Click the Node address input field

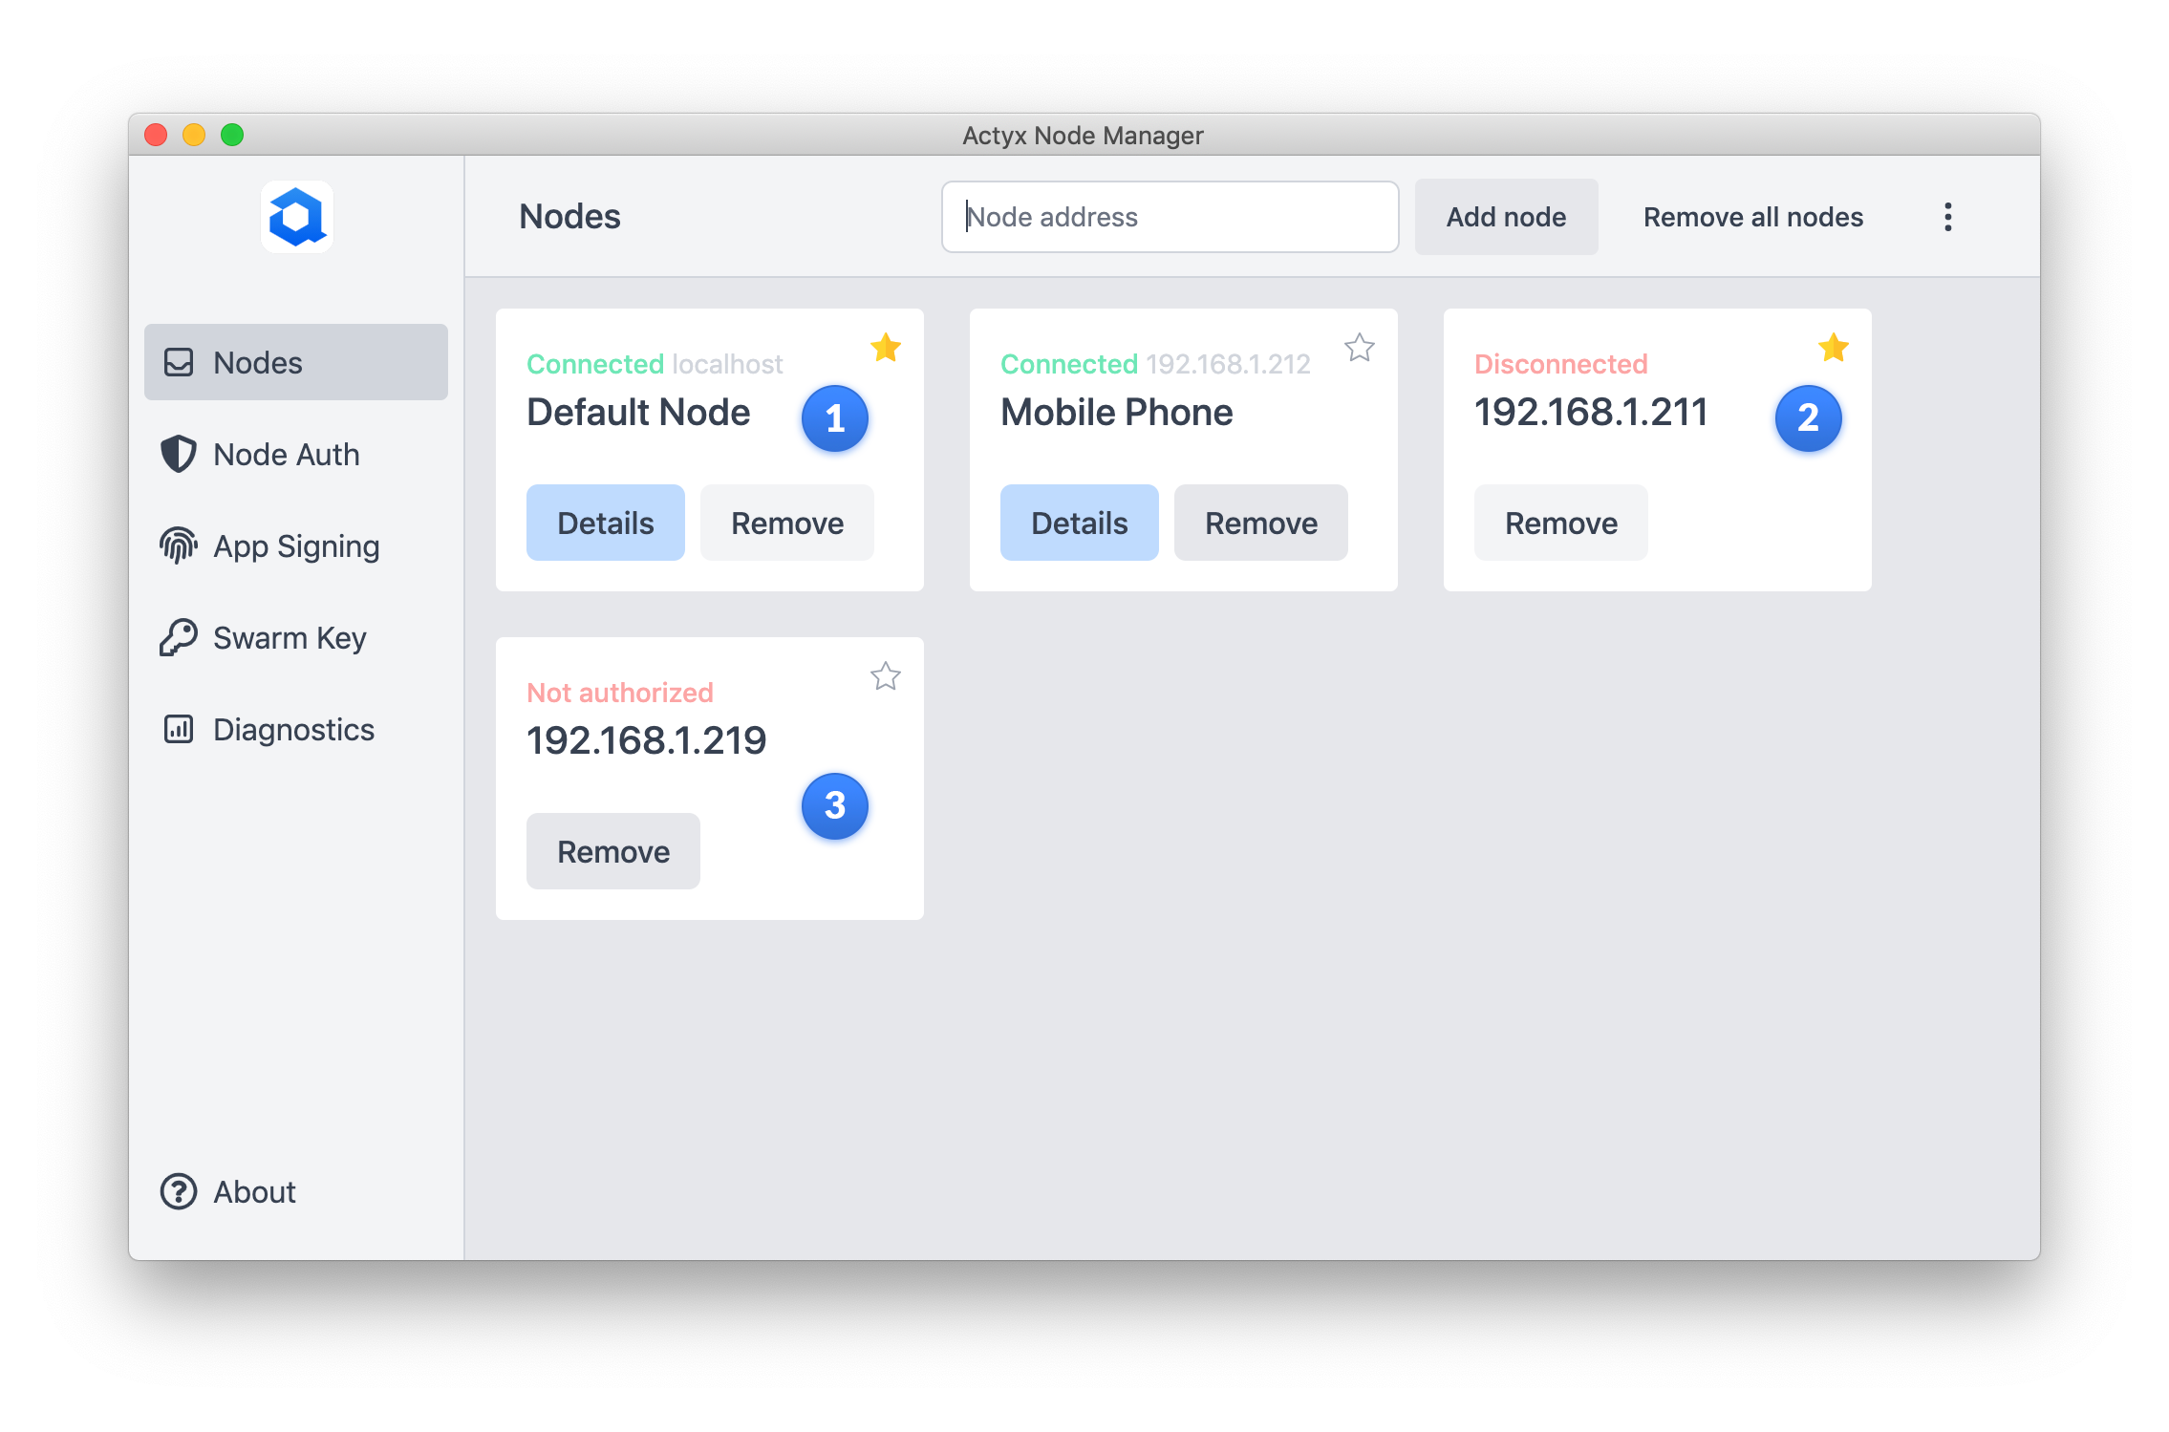click(x=1169, y=217)
